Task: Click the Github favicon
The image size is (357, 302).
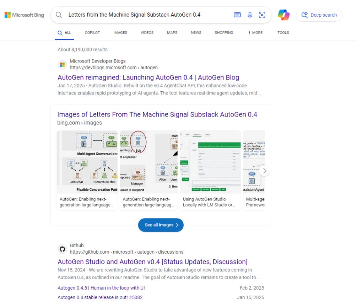Action: click(x=62, y=249)
